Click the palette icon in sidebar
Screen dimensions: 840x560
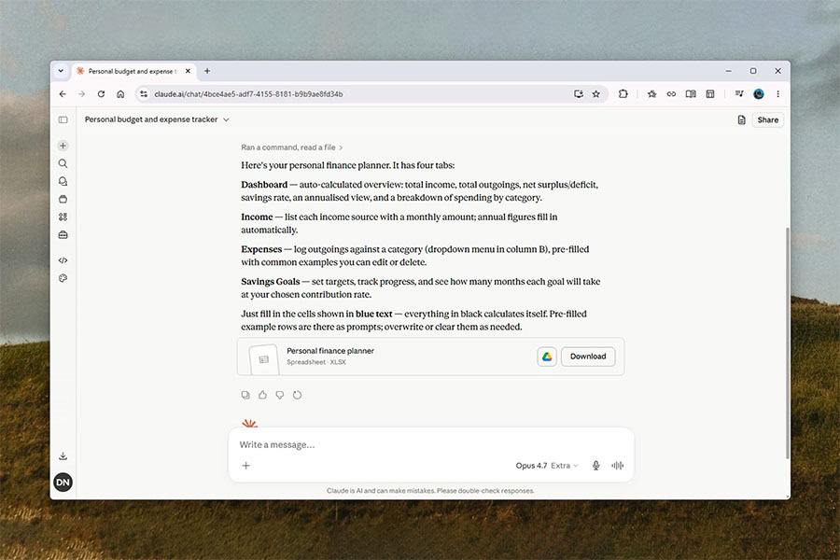[x=63, y=278]
